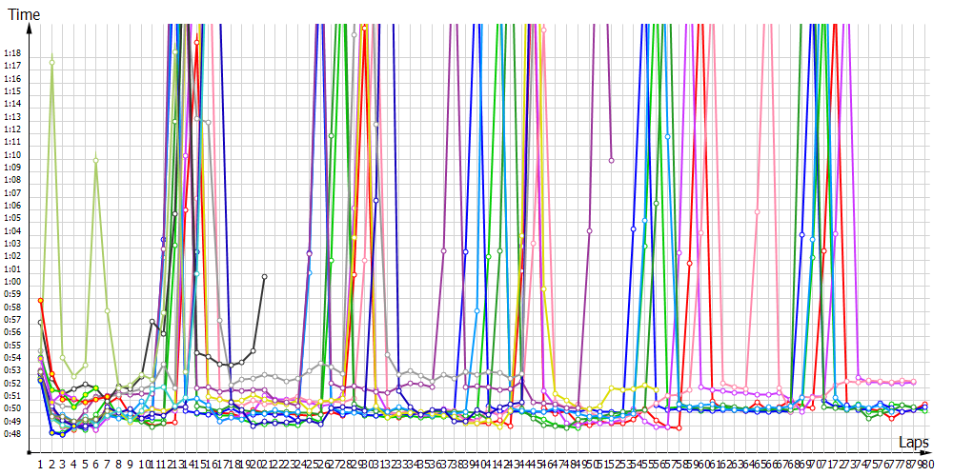The image size is (953, 476).
Task: Click the 0:48 label on the time axis
Action: click(x=12, y=434)
